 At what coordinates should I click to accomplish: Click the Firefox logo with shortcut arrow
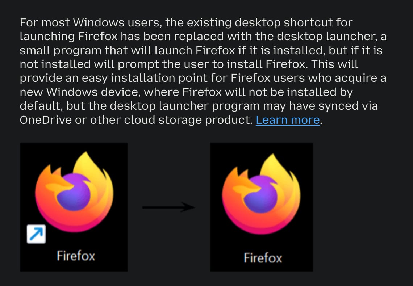pyautogui.click(x=74, y=192)
